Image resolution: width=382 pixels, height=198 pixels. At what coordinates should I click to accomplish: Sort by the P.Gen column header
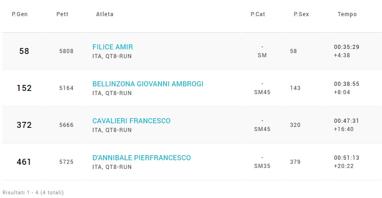pyautogui.click(x=20, y=14)
